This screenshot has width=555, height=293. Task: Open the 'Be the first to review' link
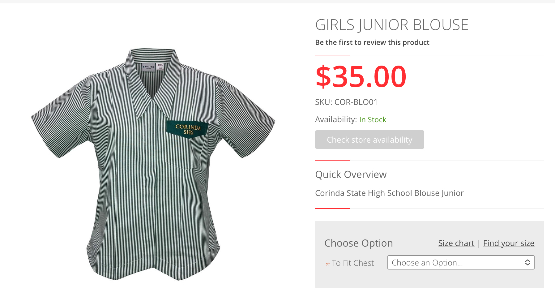(372, 42)
